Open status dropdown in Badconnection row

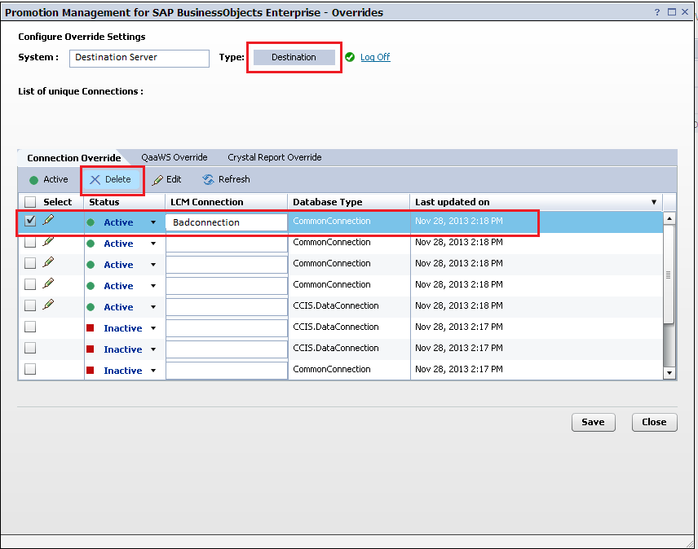(153, 222)
